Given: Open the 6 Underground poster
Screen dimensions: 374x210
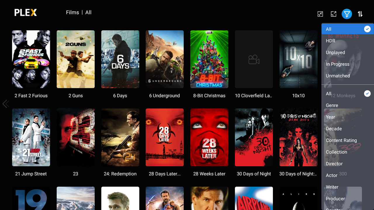Looking at the screenshot, I should click(165, 59).
